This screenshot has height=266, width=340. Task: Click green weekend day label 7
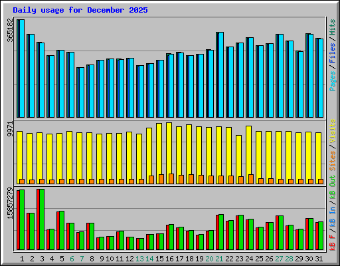pos(82,259)
